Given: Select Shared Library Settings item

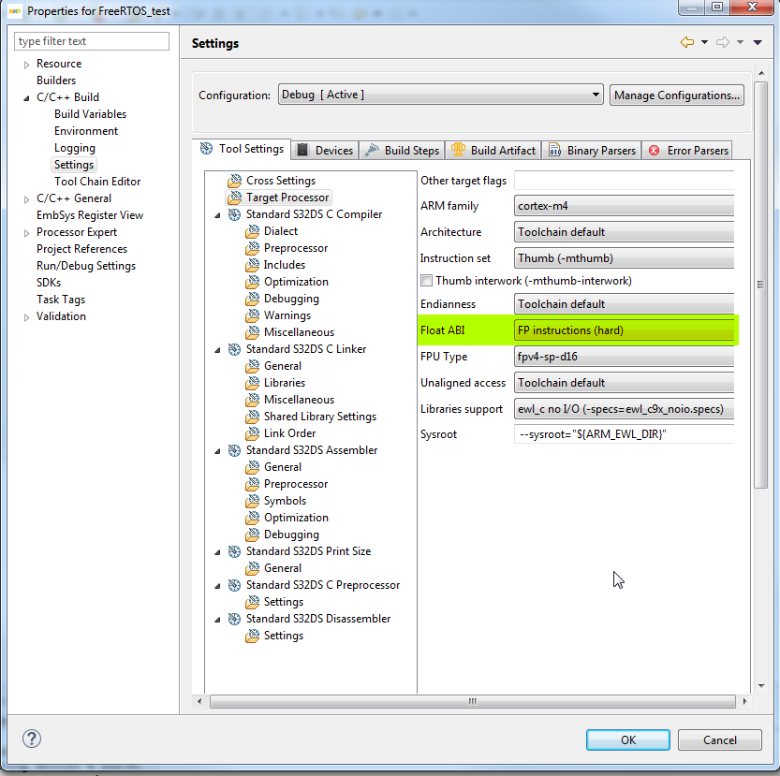Looking at the screenshot, I should (x=320, y=417).
